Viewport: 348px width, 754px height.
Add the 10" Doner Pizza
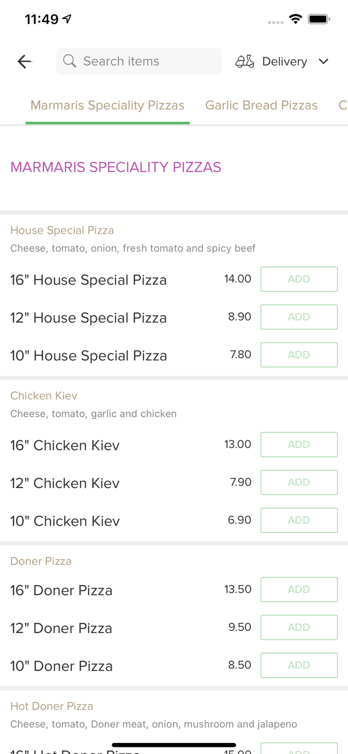pos(299,665)
